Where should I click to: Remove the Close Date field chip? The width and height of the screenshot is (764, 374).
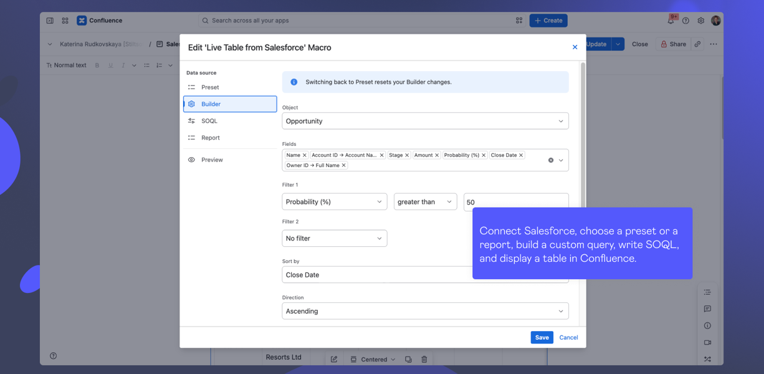click(x=521, y=155)
